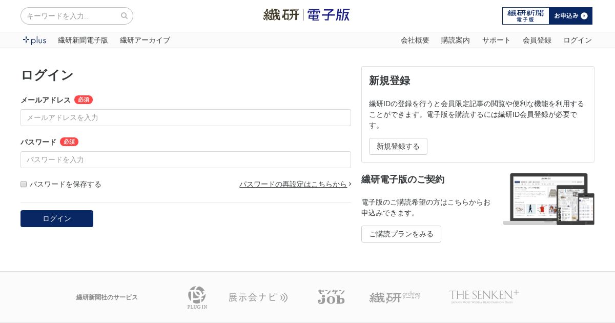Click the 新規登録 heading text
The image size is (615, 323).
click(389, 80)
